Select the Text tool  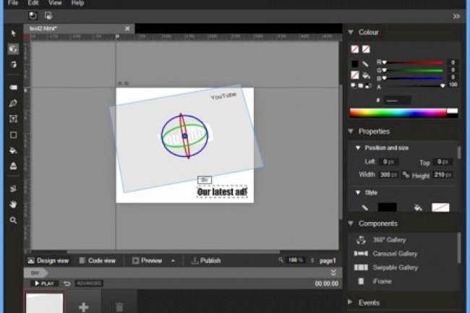(x=13, y=119)
